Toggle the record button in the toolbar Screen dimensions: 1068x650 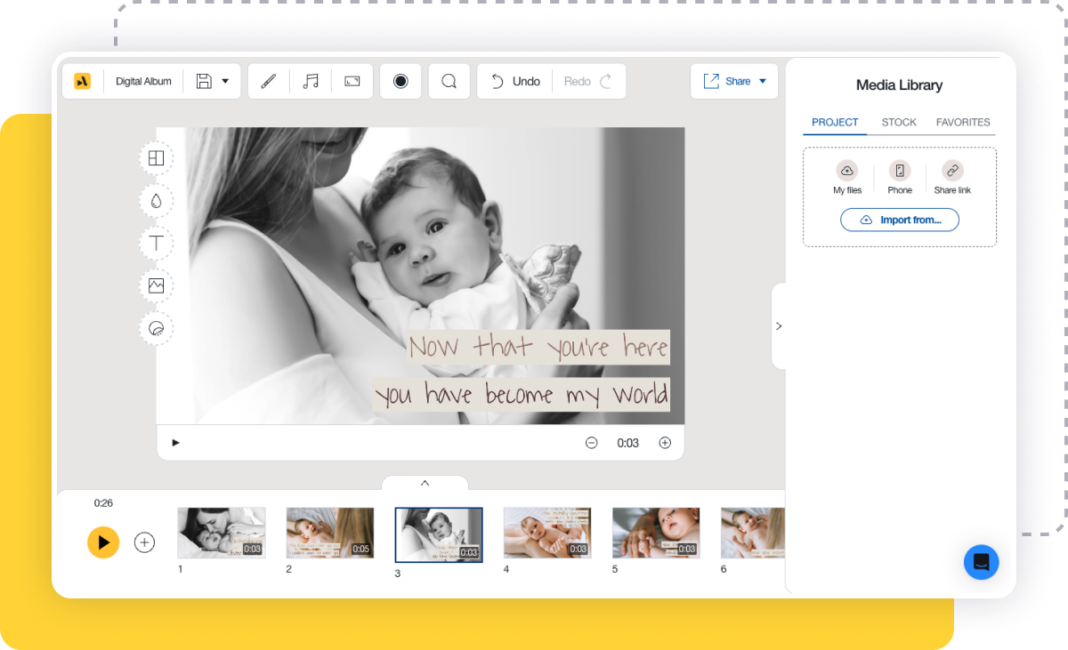[x=400, y=81]
